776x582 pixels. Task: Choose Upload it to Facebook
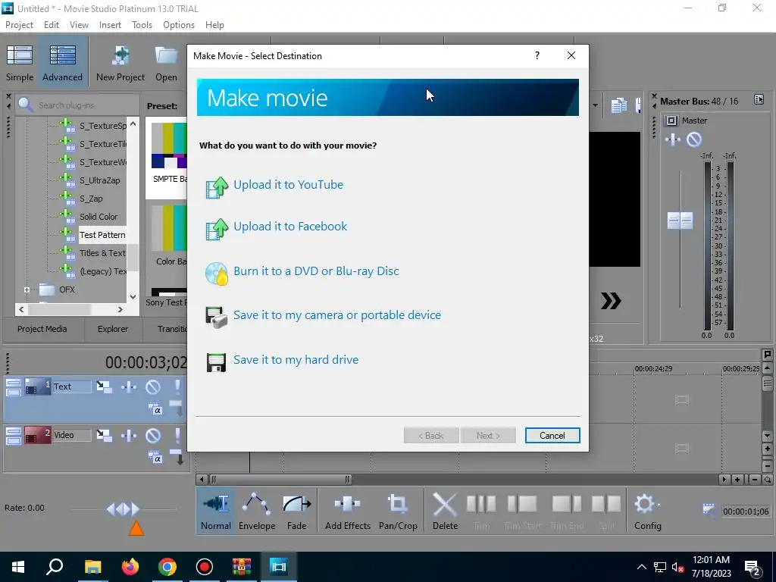coord(290,226)
